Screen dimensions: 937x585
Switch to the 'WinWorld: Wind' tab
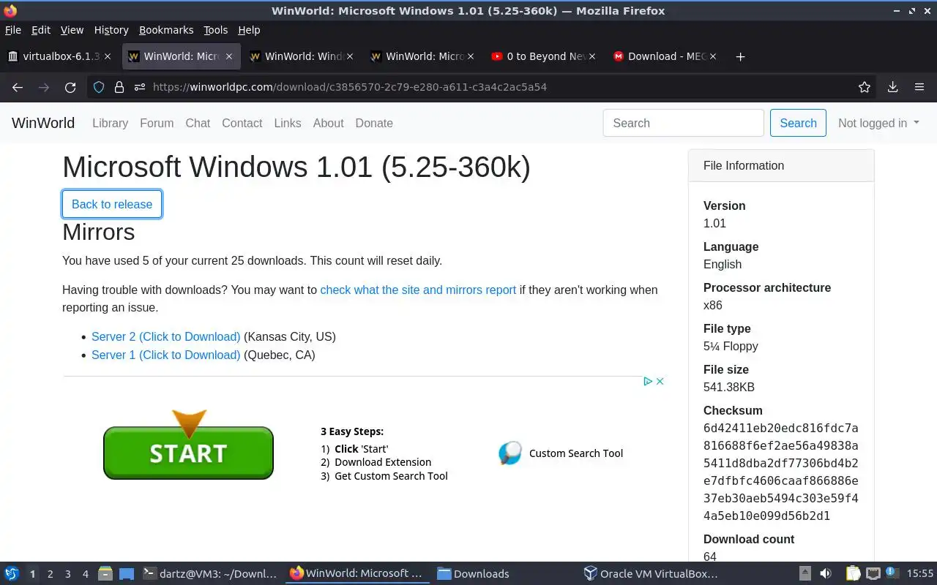click(x=300, y=56)
